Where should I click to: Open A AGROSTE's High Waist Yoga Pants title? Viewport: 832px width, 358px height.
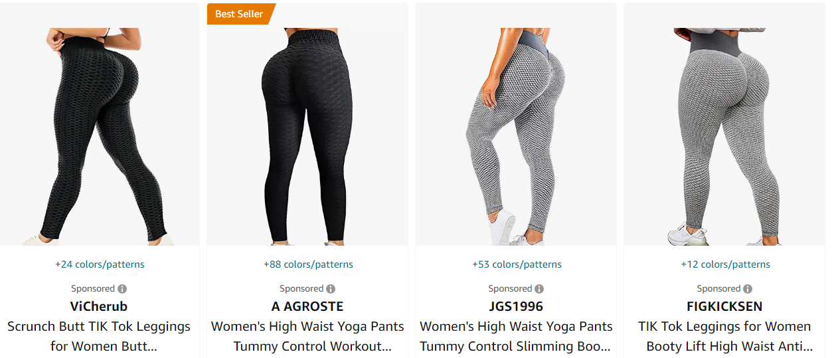point(307,336)
